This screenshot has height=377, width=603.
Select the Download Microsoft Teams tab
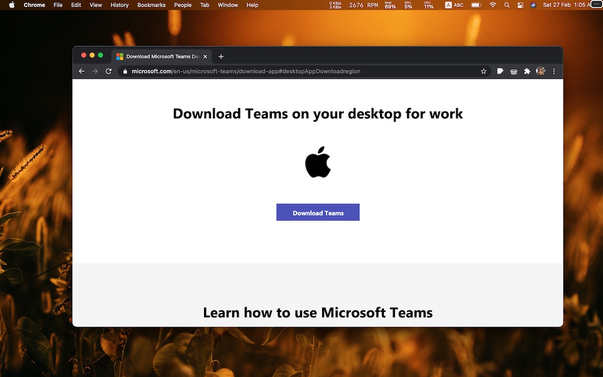point(161,56)
